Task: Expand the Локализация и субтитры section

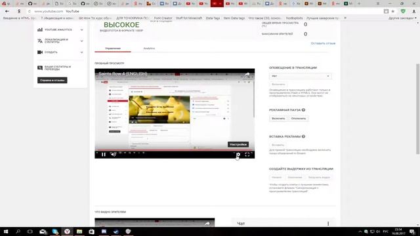Action: tap(81, 41)
